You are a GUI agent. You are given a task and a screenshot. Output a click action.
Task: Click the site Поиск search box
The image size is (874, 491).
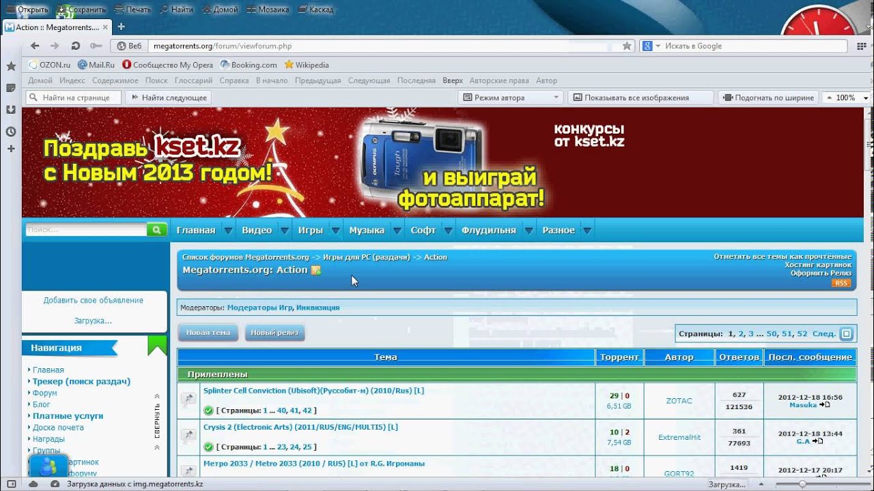pos(87,230)
